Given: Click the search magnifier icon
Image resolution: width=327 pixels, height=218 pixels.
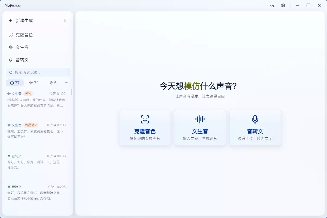Looking at the screenshot, I should pos(11,72).
